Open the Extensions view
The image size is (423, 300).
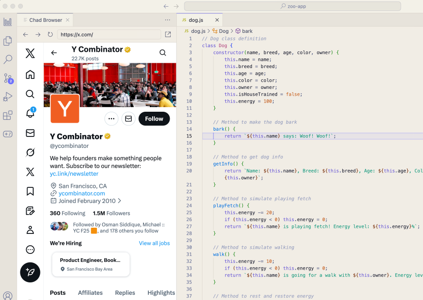click(8, 116)
